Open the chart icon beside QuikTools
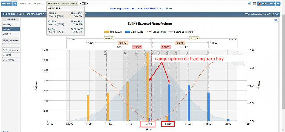285x132 pixels. pyautogui.click(x=250, y=3)
